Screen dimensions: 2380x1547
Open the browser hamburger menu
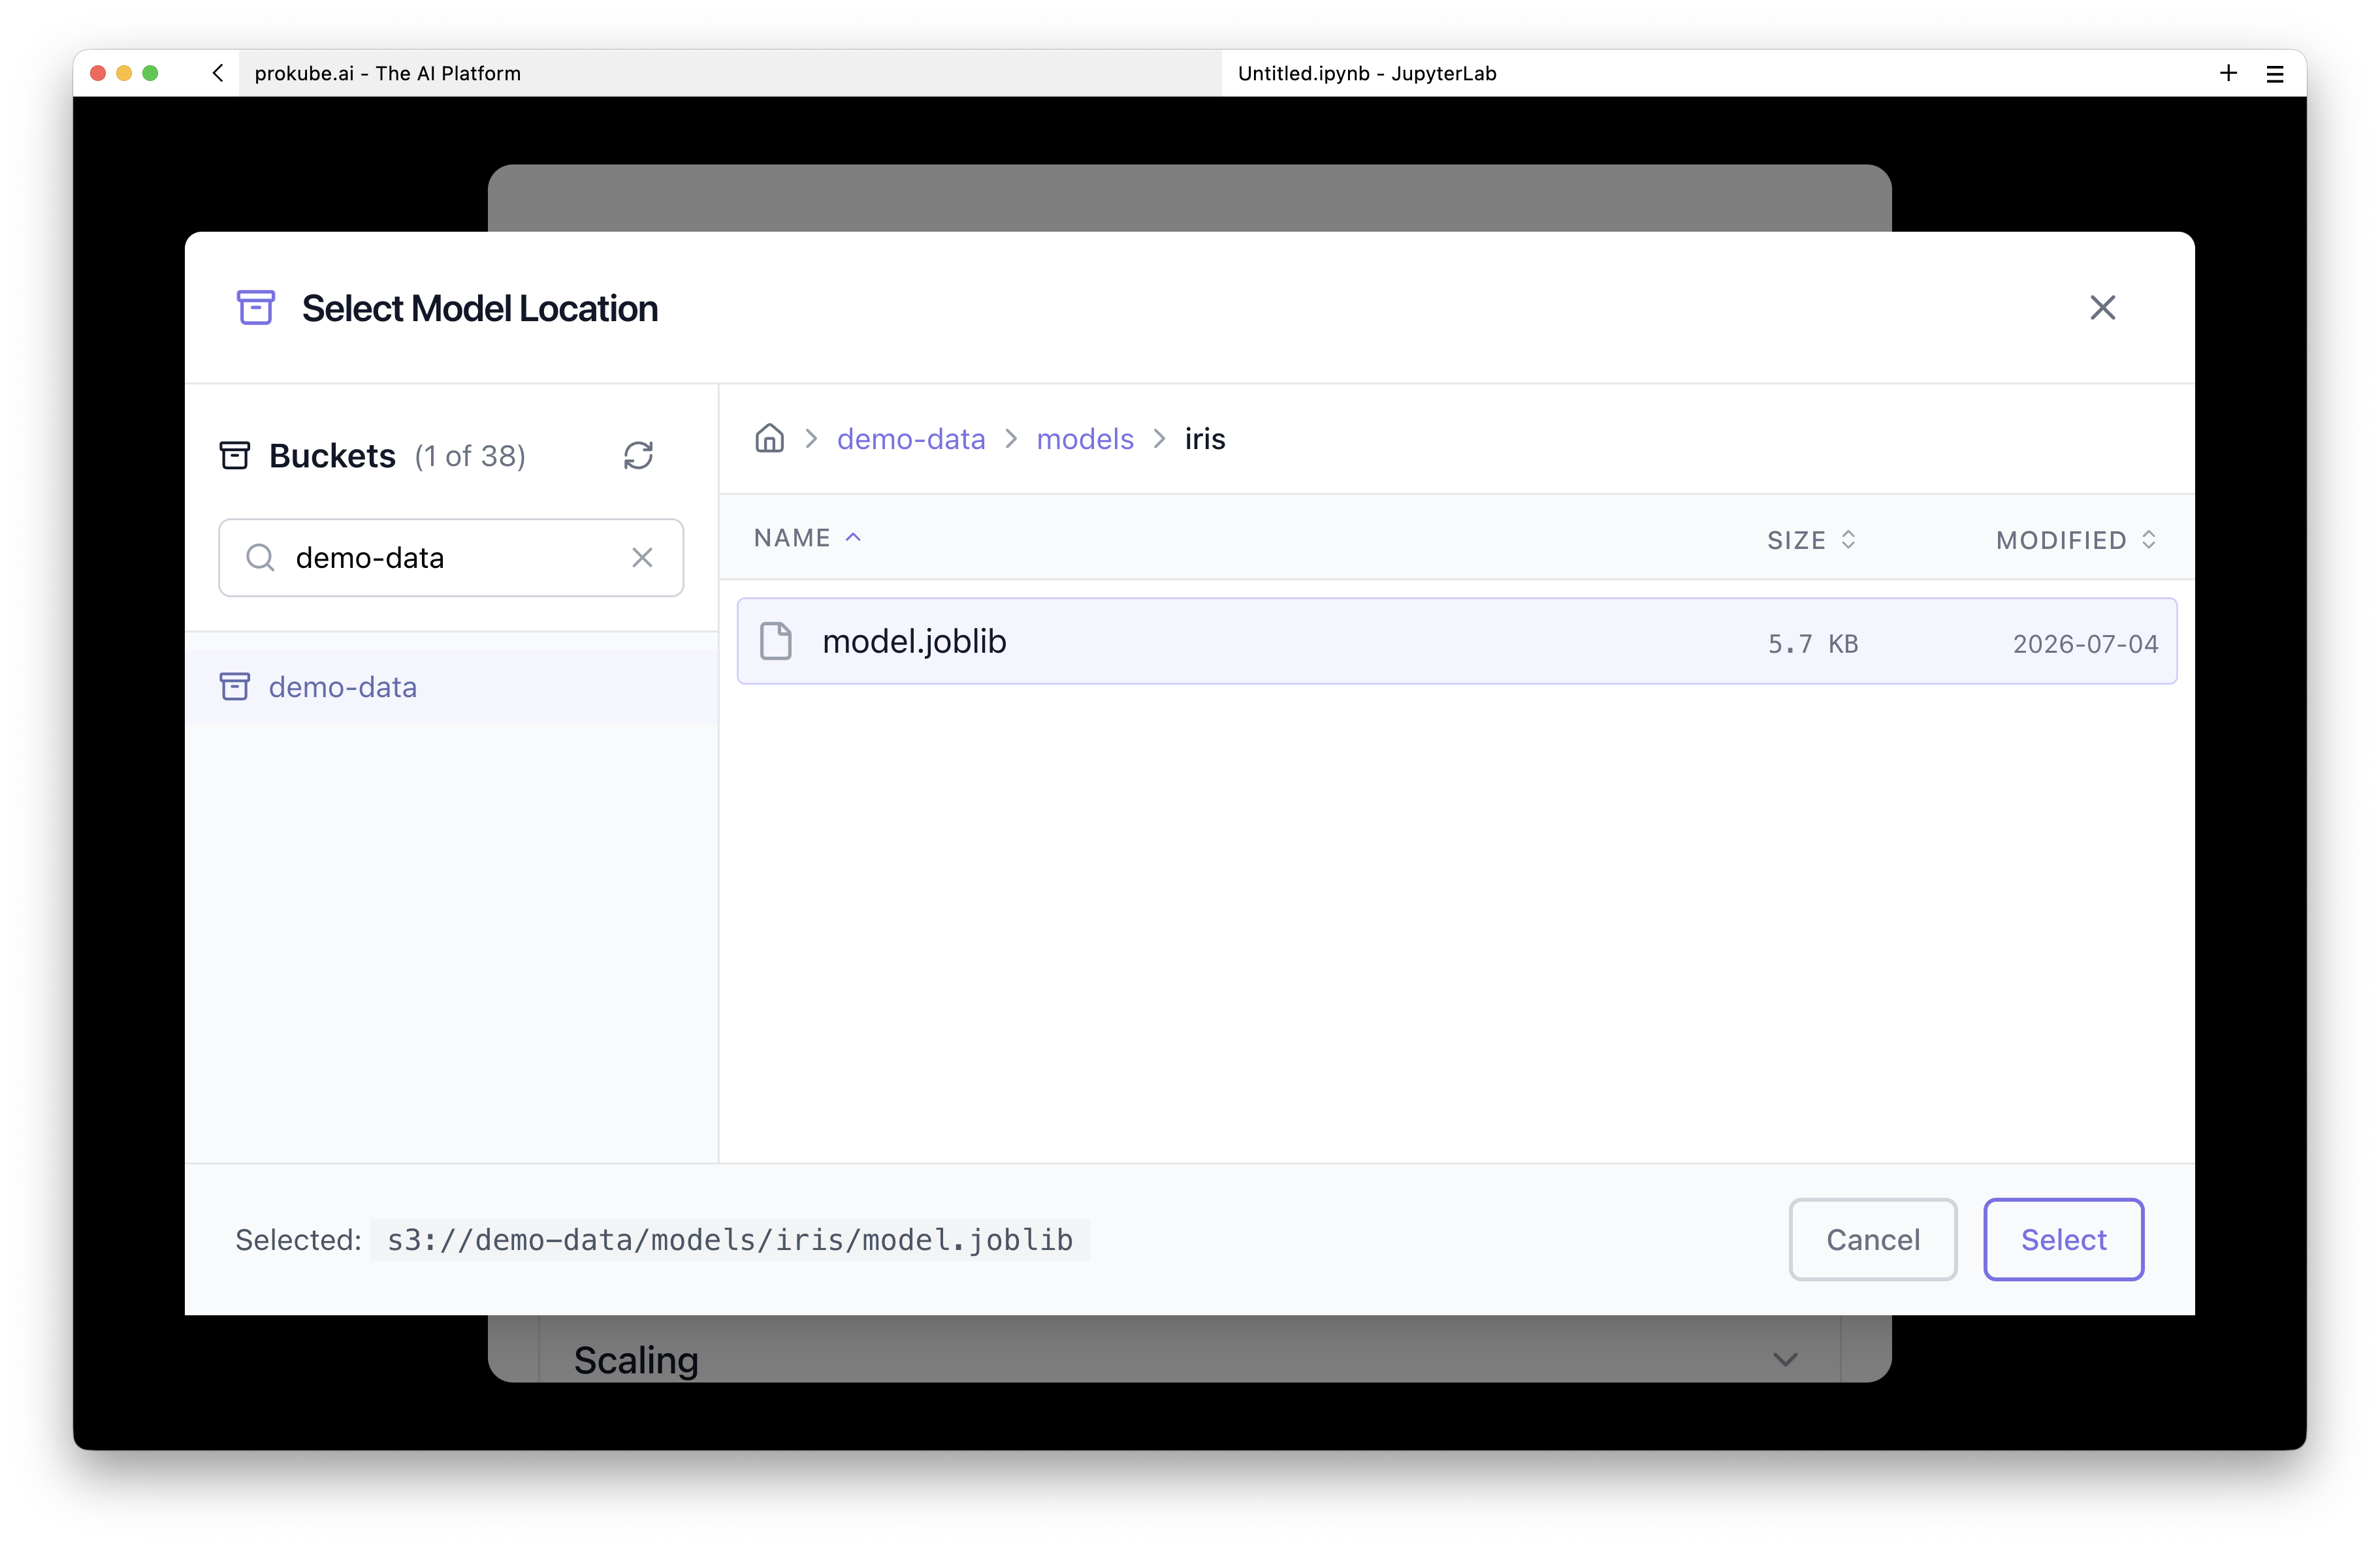pos(2275,74)
